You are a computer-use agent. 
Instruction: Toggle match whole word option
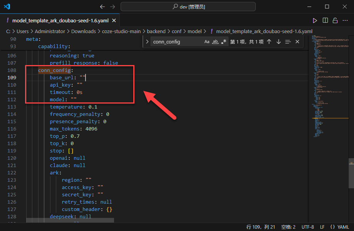[x=215, y=42]
